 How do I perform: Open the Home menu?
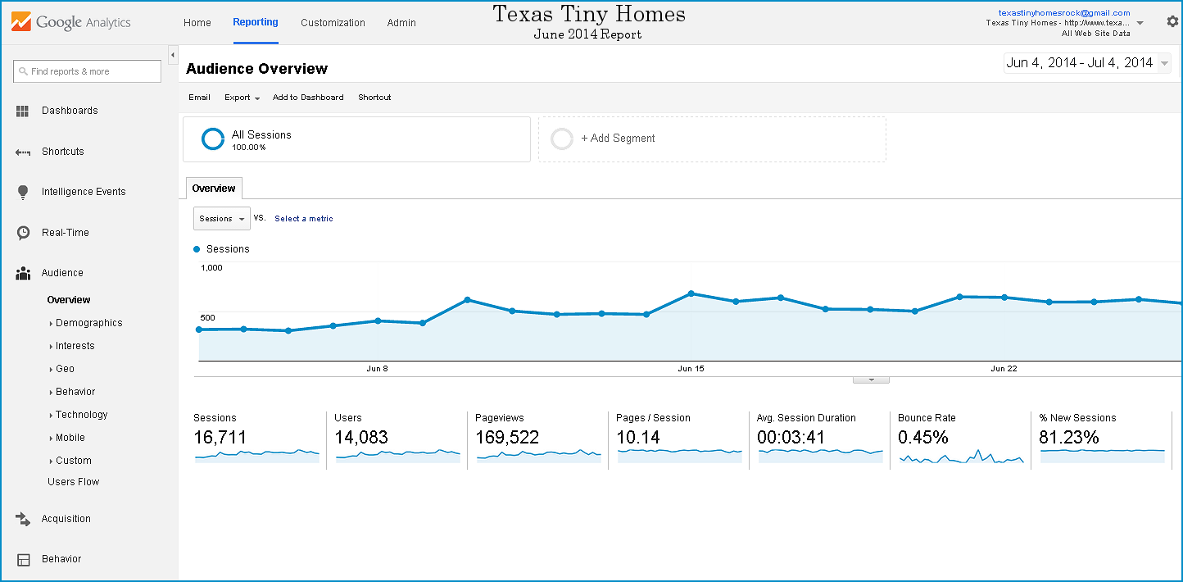point(197,23)
